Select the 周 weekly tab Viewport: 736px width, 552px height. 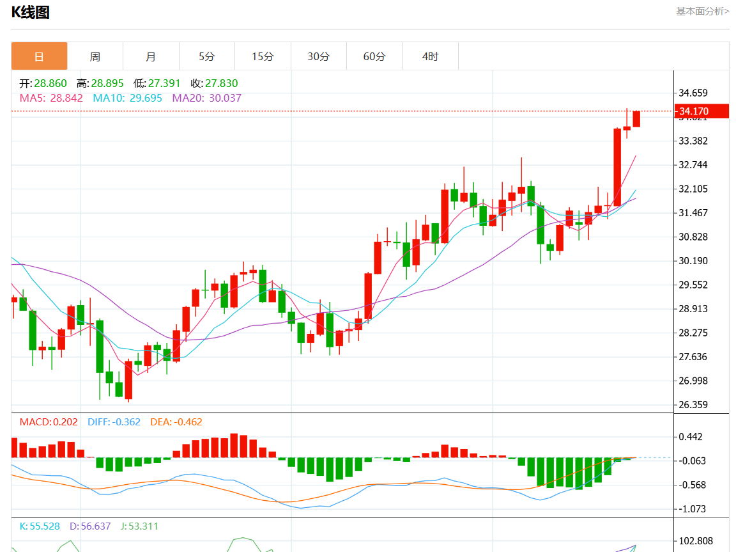(x=95, y=56)
